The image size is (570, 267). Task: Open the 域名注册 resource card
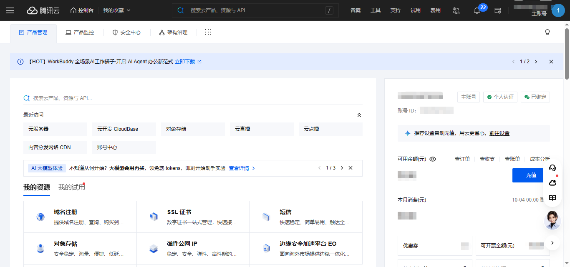pos(80,217)
